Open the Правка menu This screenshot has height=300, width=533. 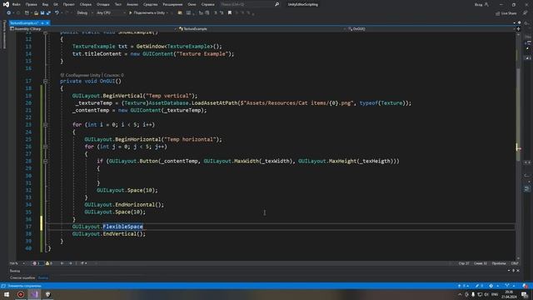[31, 4]
